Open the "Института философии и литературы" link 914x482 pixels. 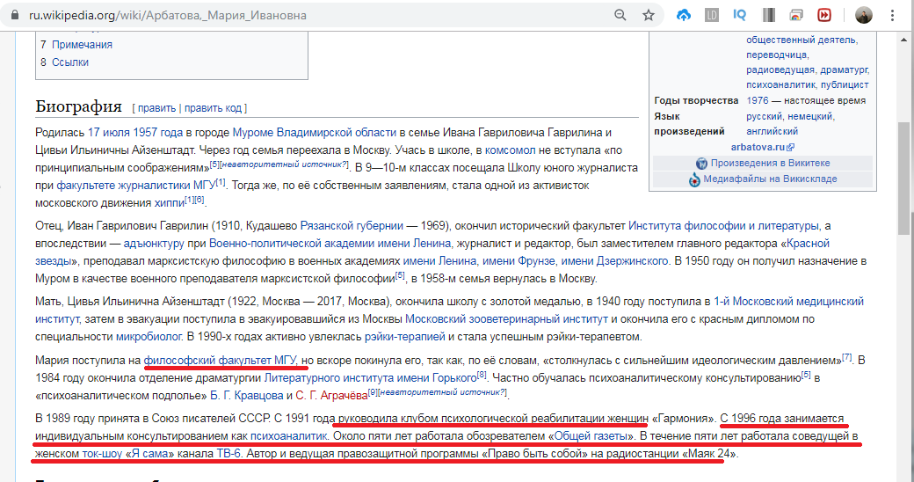pyautogui.click(x=723, y=226)
